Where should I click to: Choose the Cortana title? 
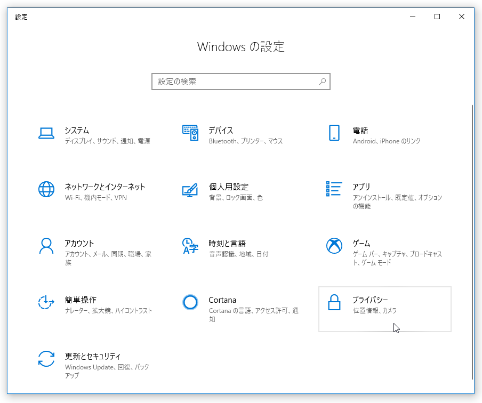click(222, 300)
